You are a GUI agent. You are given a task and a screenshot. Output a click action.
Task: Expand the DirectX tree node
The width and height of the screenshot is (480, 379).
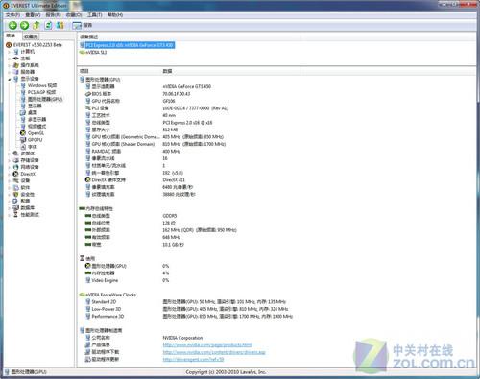(x=9, y=174)
